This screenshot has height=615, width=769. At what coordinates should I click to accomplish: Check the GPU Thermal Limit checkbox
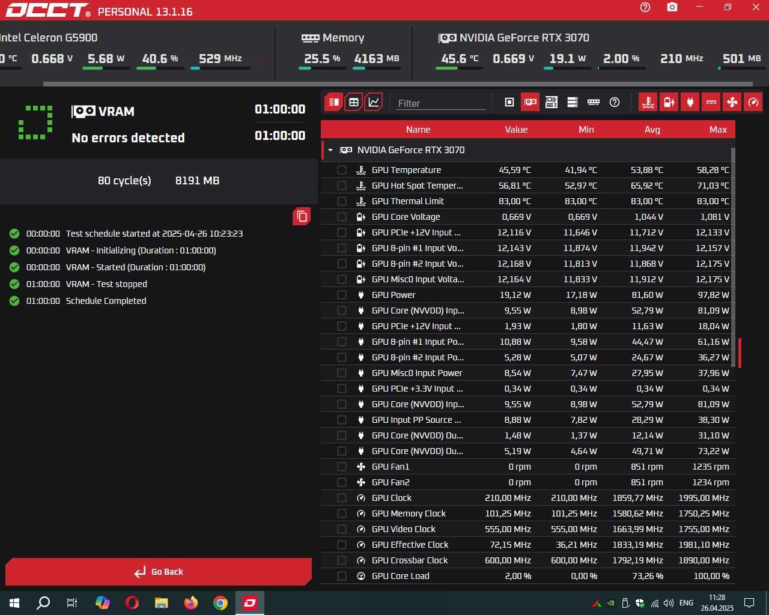tap(342, 201)
